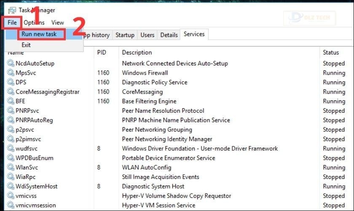Click the WPDBusEnum service gear icon

coord(11,158)
